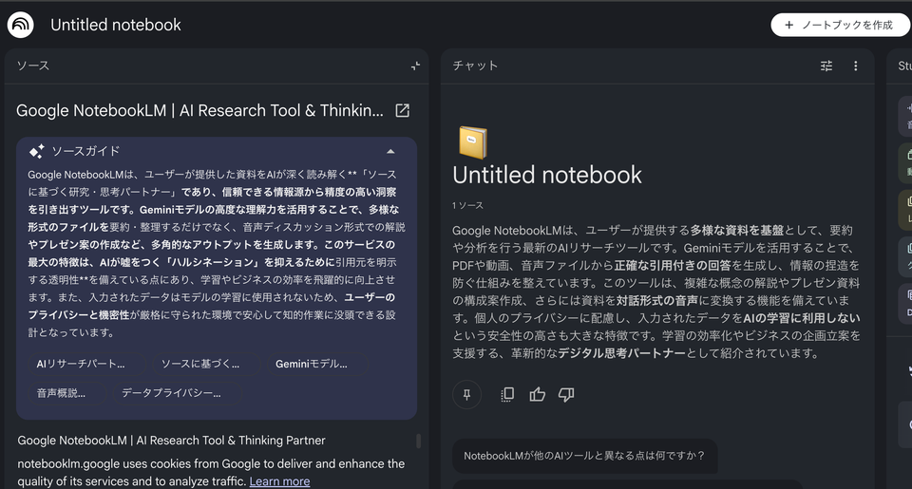Viewport: 912px width, 489px height.
Task: Open chat settings tune icon
Action: click(826, 66)
